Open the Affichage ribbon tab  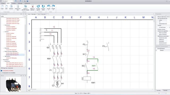pos(20,3)
